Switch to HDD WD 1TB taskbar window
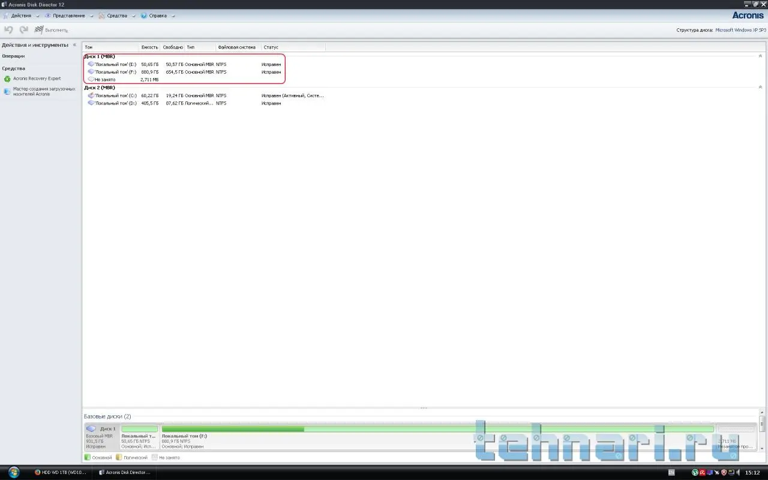Screen dimensions: 768x480 [61, 472]
